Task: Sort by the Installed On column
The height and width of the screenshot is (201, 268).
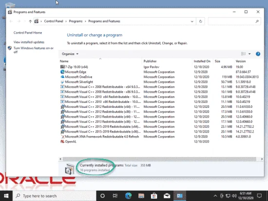Action: pos(202,61)
